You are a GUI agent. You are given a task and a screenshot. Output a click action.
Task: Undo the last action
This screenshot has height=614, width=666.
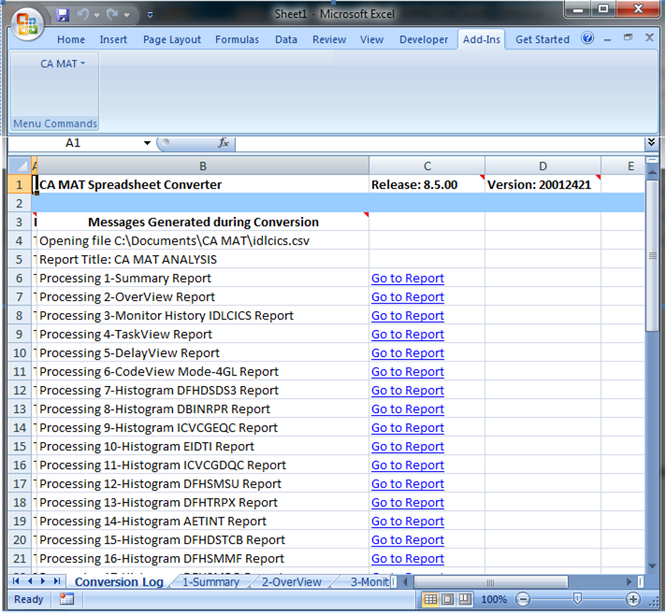point(83,15)
